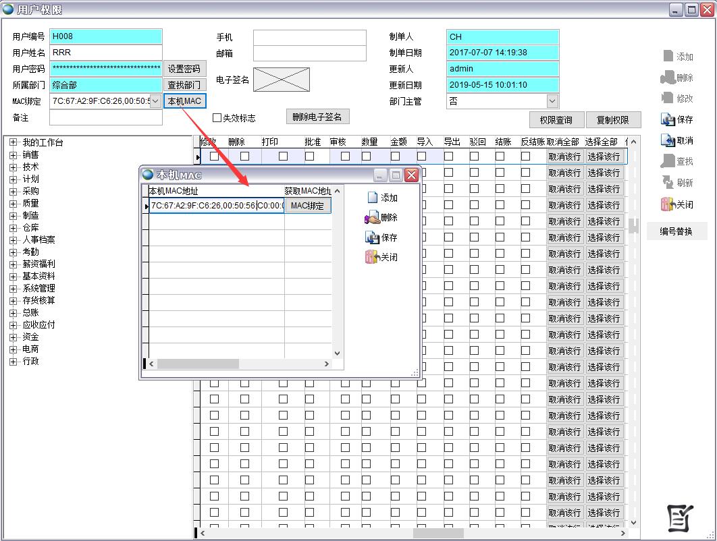The width and height of the screenshot is (717, 541).
Task: Click 关闭 icon in 本机MAC dialog
Action: pyautogui.click(x=372, y=257)
